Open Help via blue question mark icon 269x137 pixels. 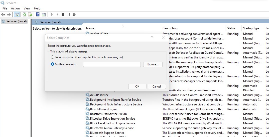click(38, 15)
